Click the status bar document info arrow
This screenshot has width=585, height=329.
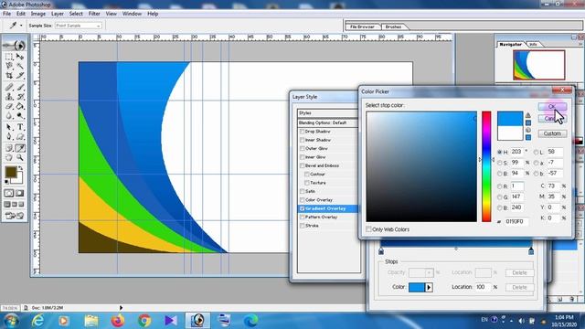click(121, 308)
